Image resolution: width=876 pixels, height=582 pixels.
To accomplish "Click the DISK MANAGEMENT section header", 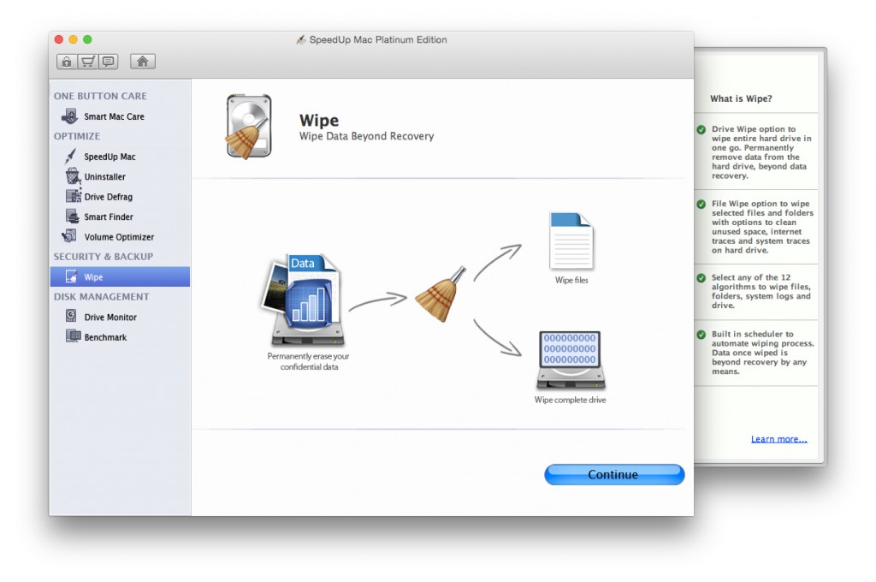I will tap(102, 297).
